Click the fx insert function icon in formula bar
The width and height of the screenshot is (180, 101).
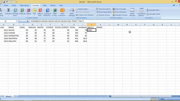click(28, 21)
